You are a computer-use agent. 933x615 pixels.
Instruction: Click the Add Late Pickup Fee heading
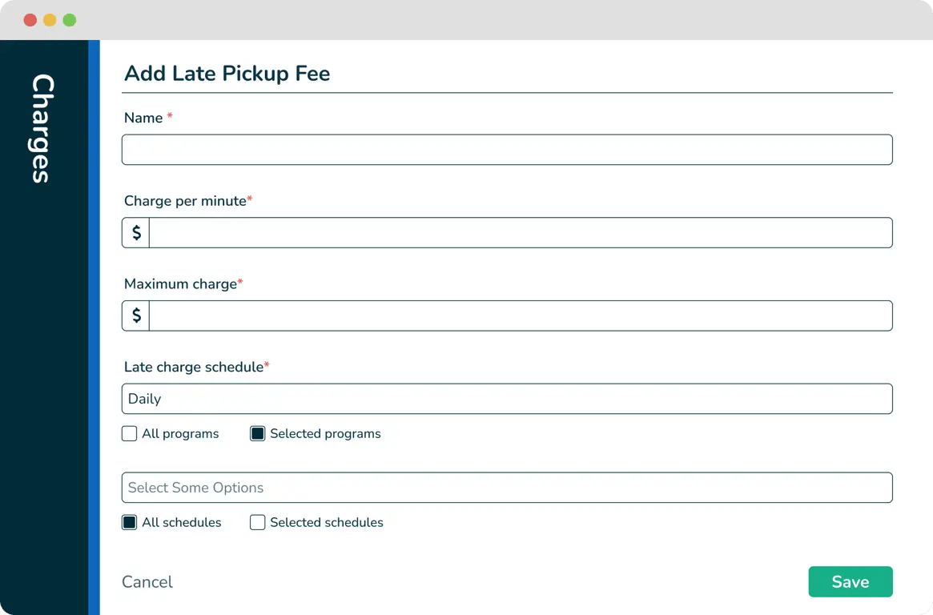[x=227, y=74]
